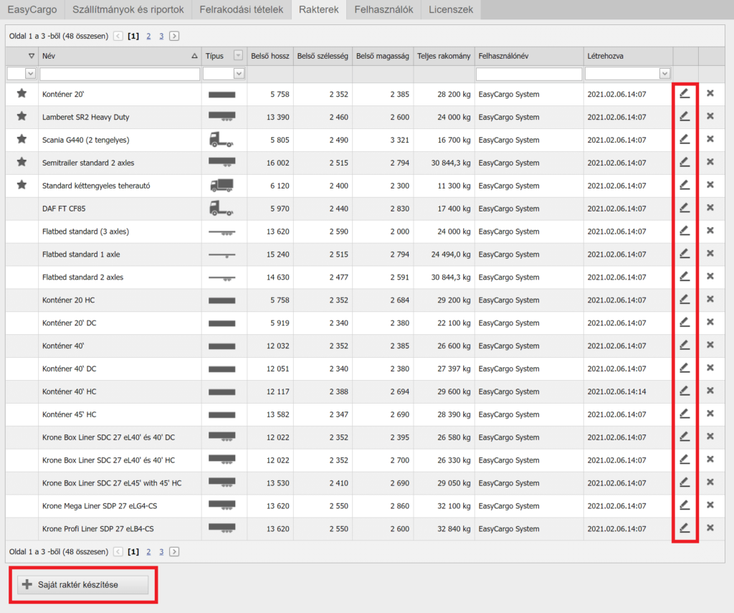Open the EasyCargo tab
This screenshot has width=734, height=613.
pos(32,9)
